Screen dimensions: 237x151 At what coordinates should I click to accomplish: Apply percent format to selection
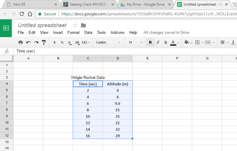coord(62,42)
